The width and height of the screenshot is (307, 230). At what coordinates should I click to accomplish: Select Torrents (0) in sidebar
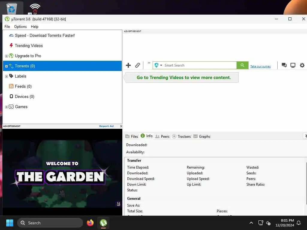click(x=62, y=66)
